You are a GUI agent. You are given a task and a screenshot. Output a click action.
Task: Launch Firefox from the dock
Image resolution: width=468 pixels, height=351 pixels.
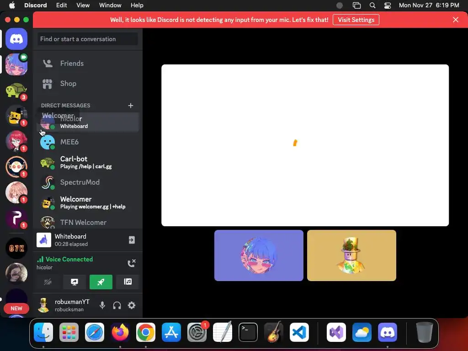tap(120, 332)
